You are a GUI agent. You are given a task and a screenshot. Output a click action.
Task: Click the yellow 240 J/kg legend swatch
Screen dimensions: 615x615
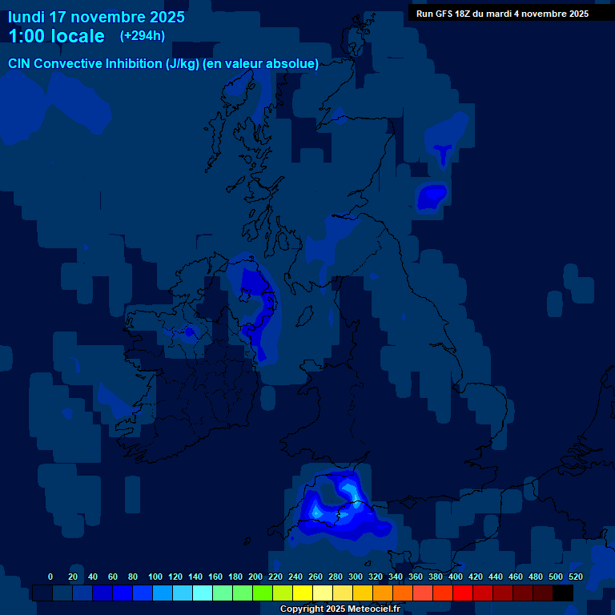click(x=283, y=593)
